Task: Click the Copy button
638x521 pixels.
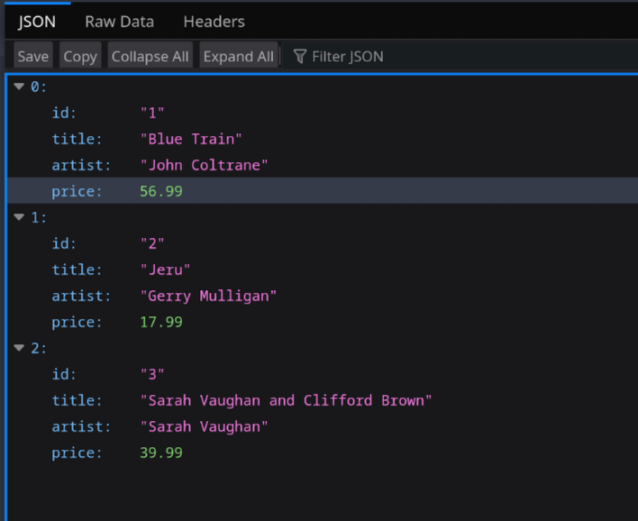Action: pos(80,56)
